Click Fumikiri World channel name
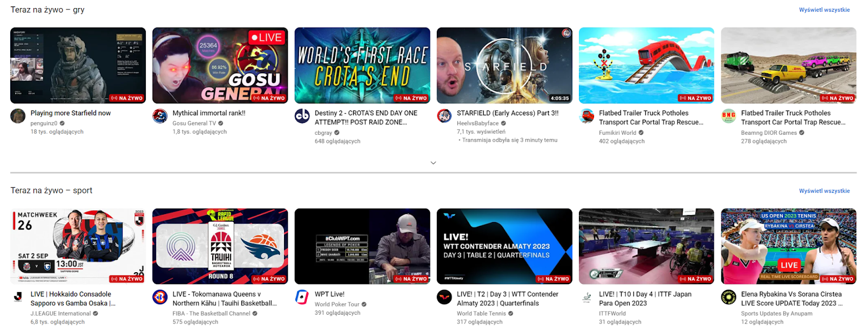 [617, 133]
